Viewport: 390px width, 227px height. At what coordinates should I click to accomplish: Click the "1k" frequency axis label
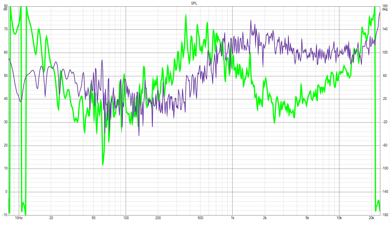tap(233, 218)
